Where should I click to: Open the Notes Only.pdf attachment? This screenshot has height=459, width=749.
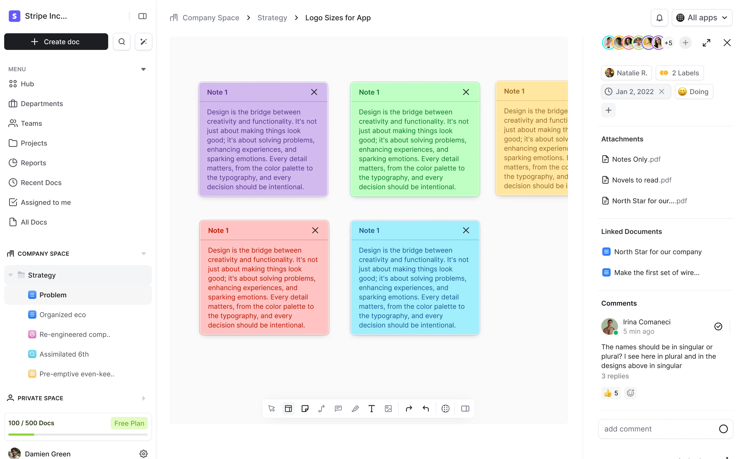[636, 159]
